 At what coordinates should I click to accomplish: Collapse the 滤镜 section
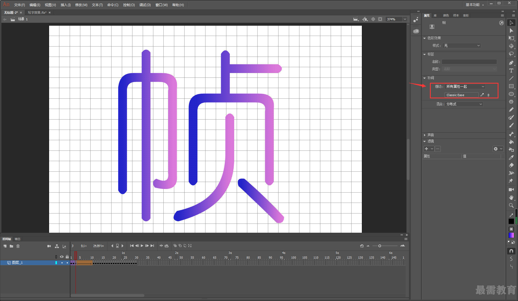click(425, 141)
